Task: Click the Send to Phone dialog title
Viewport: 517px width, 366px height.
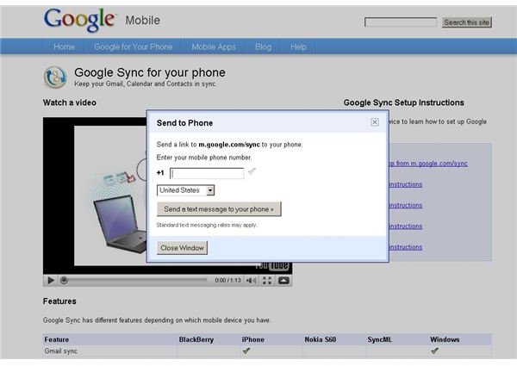Action: pos(184,123)
